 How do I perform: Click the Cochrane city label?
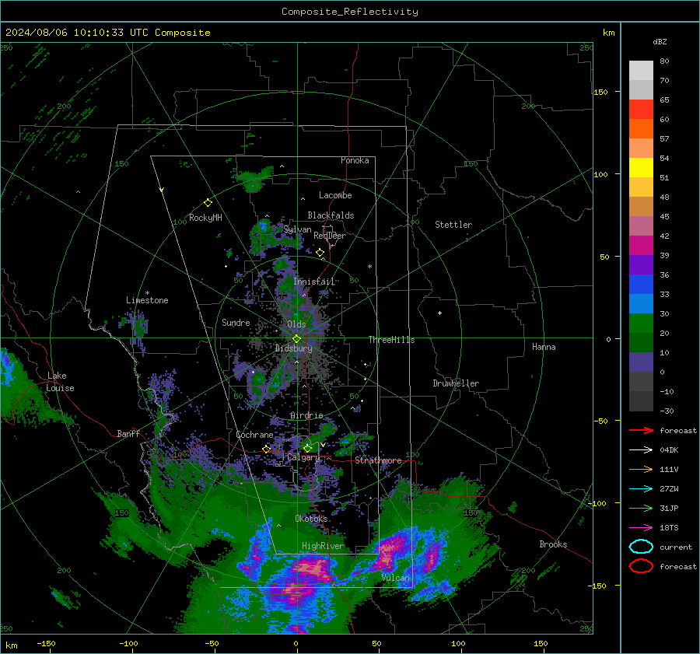[254, 435]
